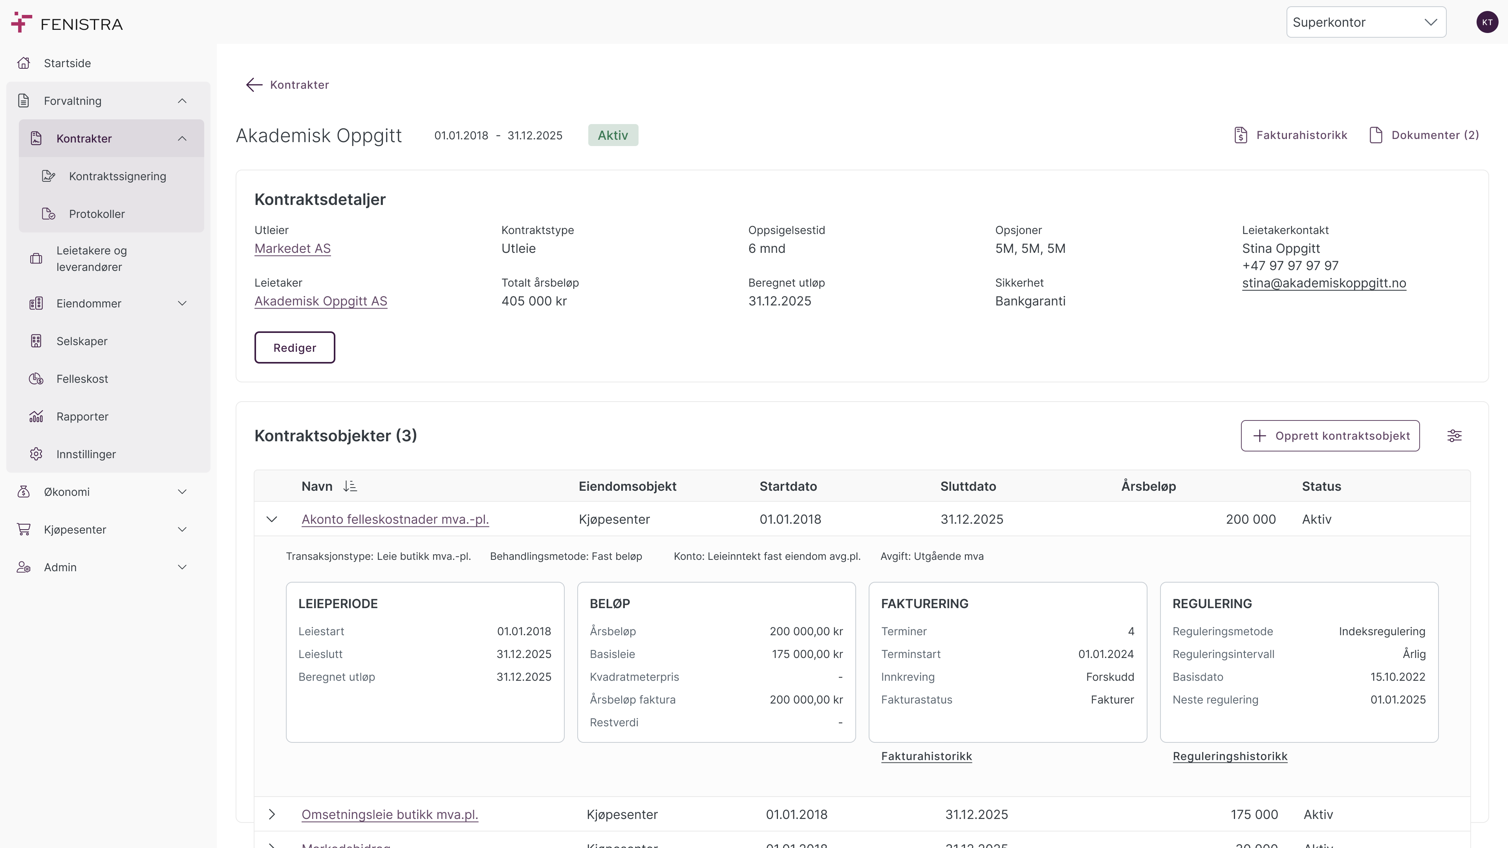This screenshot has width=1508, height=848.
Task: Click the Økonomi money bag icon
Action: pyautogui.click(x=24, y=492)
